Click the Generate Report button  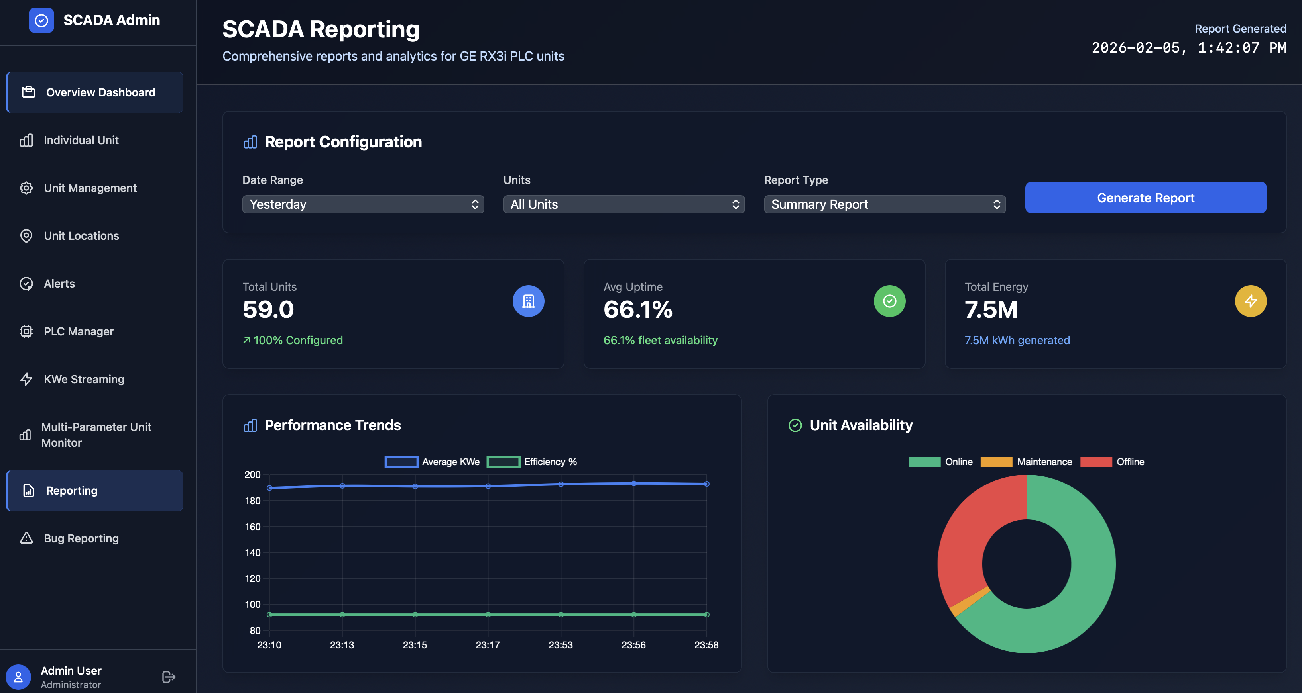(1145, 198)
